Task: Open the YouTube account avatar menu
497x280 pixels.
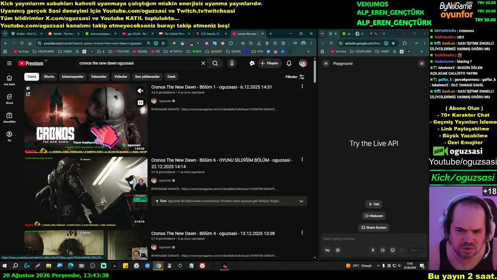Action: (303, 63)
